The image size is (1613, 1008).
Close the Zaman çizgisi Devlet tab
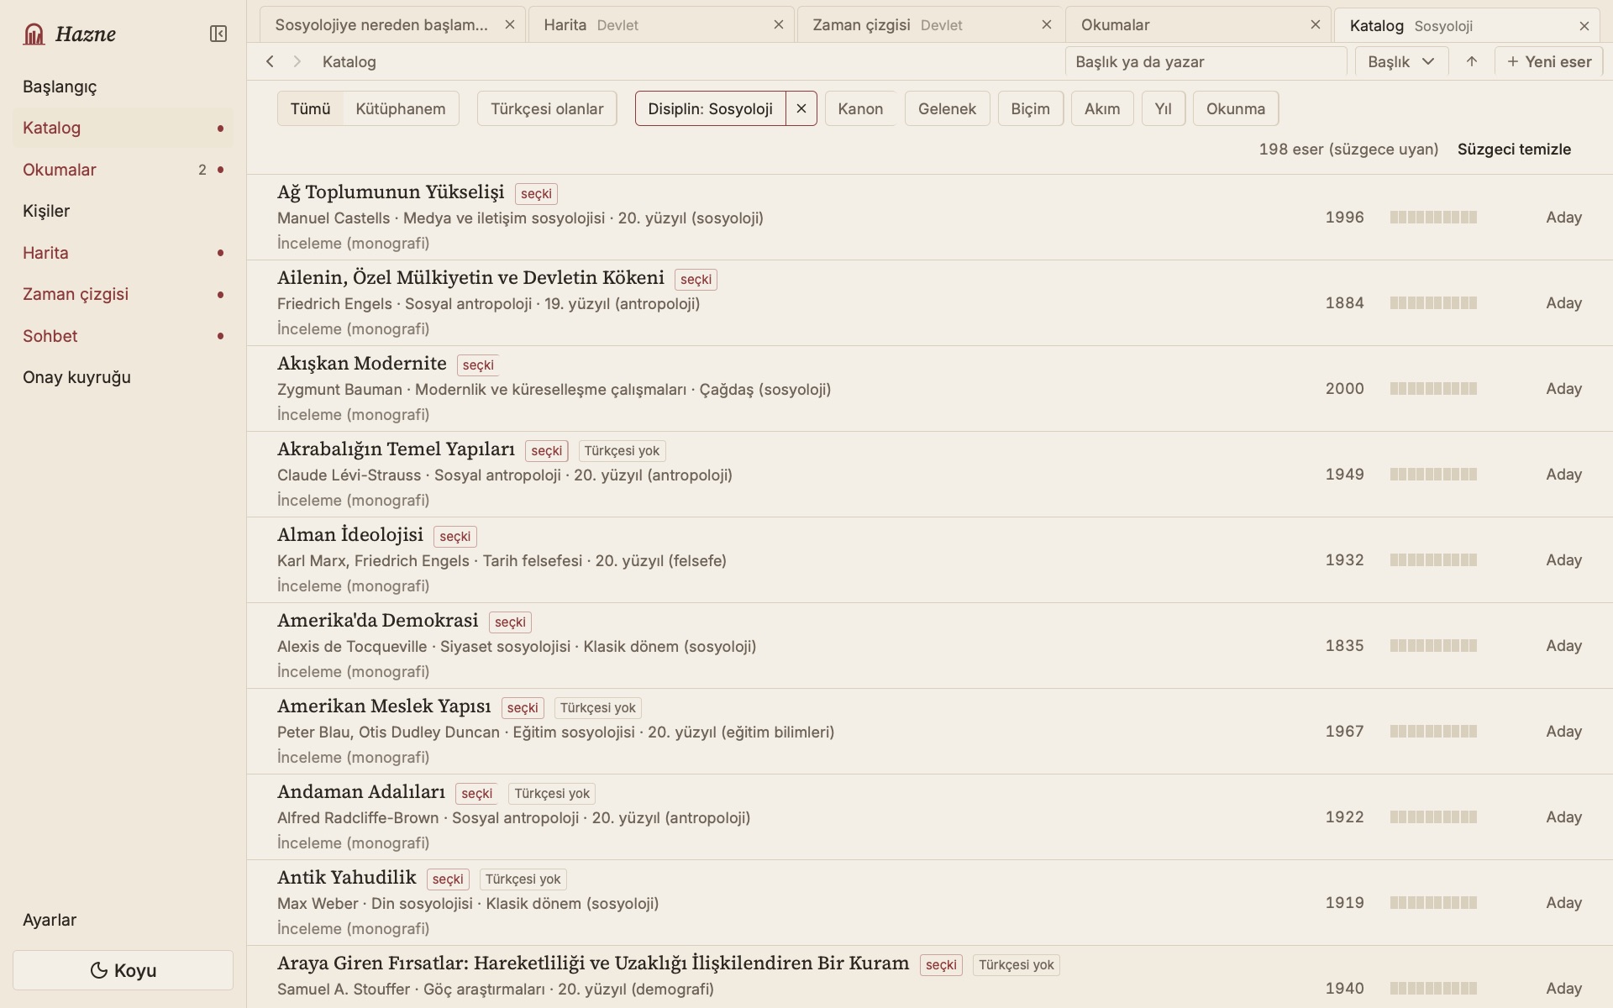(1047, 25)
